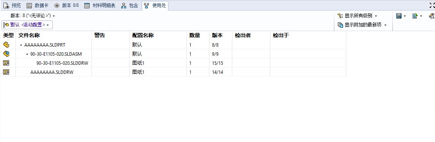Click the 数量 column header
The width and height of the screenshot is (435, 142).
point(198,35)
